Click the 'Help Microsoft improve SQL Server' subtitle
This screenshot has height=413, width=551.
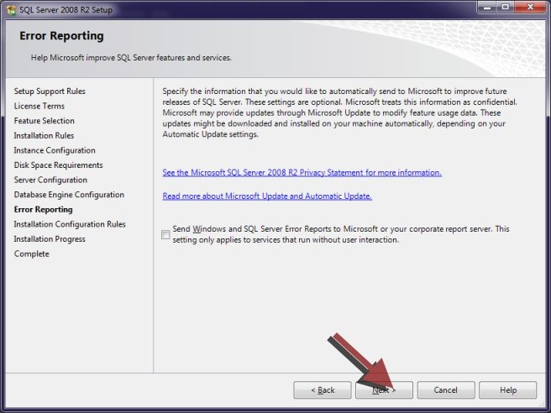click(x=131, y=58)
